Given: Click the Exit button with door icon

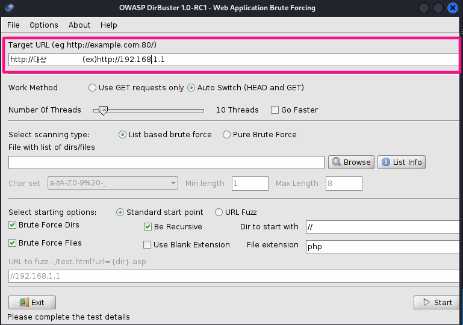Looking at the screenshot, I should pyautogui.click(x=32, y=302).
